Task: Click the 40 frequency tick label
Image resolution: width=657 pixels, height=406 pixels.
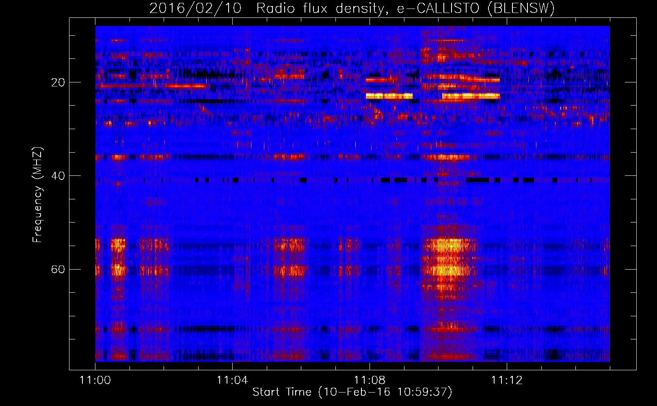Action: [x=58, y=176]
